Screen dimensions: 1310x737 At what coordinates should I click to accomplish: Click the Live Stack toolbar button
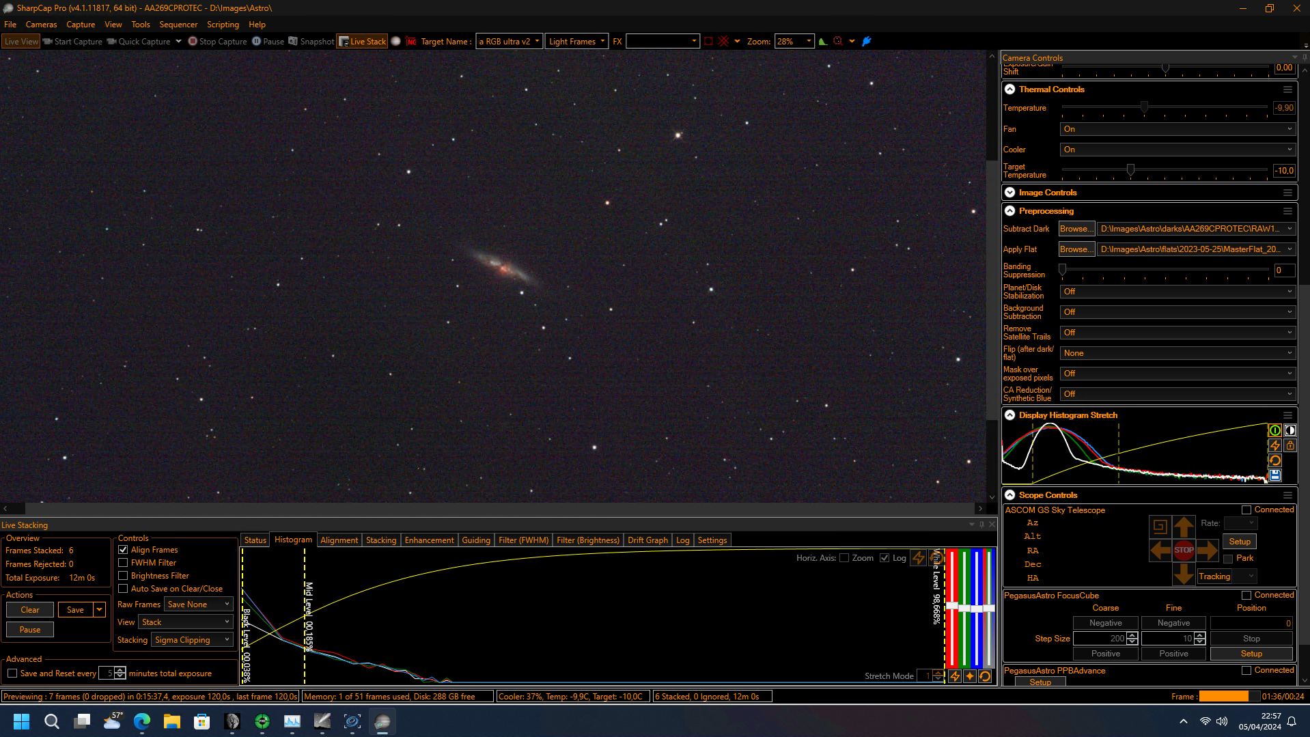point(362,42)
